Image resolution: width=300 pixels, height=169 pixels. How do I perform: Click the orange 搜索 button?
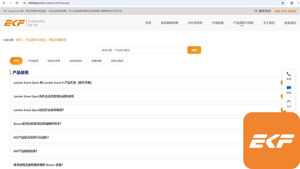pyautogui.click(x=194, y=50)
